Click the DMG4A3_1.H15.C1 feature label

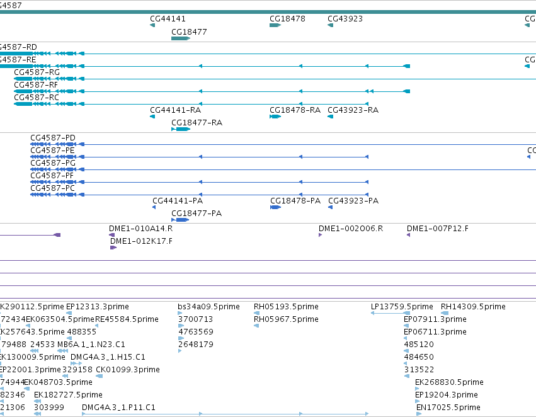(108, 357)
